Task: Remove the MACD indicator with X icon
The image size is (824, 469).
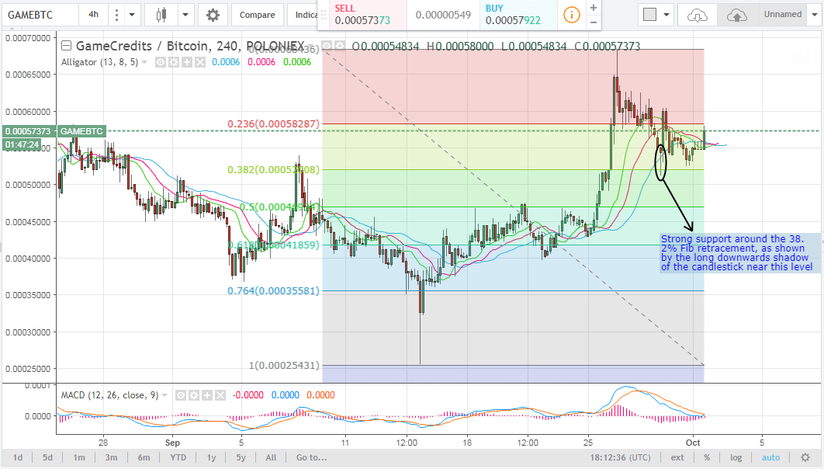Action: pyautogui.click(x=220, y=395)
